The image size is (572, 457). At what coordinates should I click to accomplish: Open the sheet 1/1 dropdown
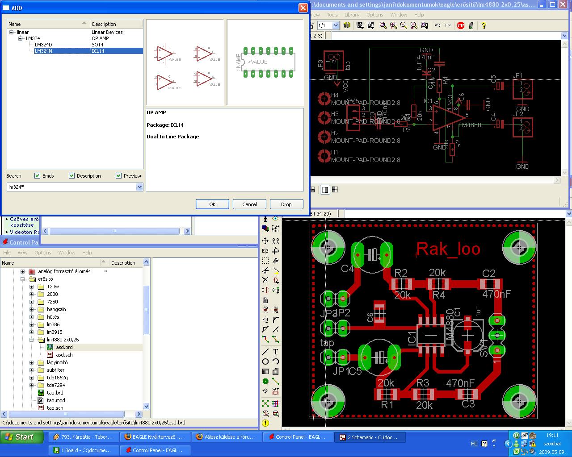click(336, 25)
